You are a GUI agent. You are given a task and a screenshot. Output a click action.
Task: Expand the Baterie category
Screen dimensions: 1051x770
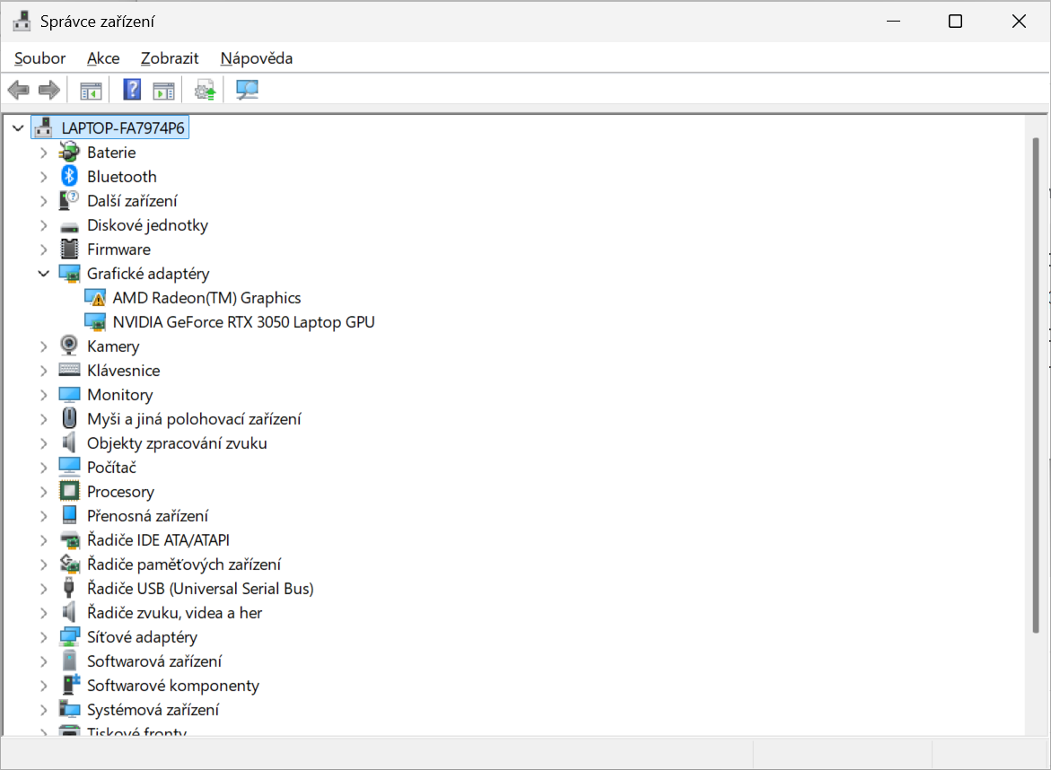click(44, 153)
